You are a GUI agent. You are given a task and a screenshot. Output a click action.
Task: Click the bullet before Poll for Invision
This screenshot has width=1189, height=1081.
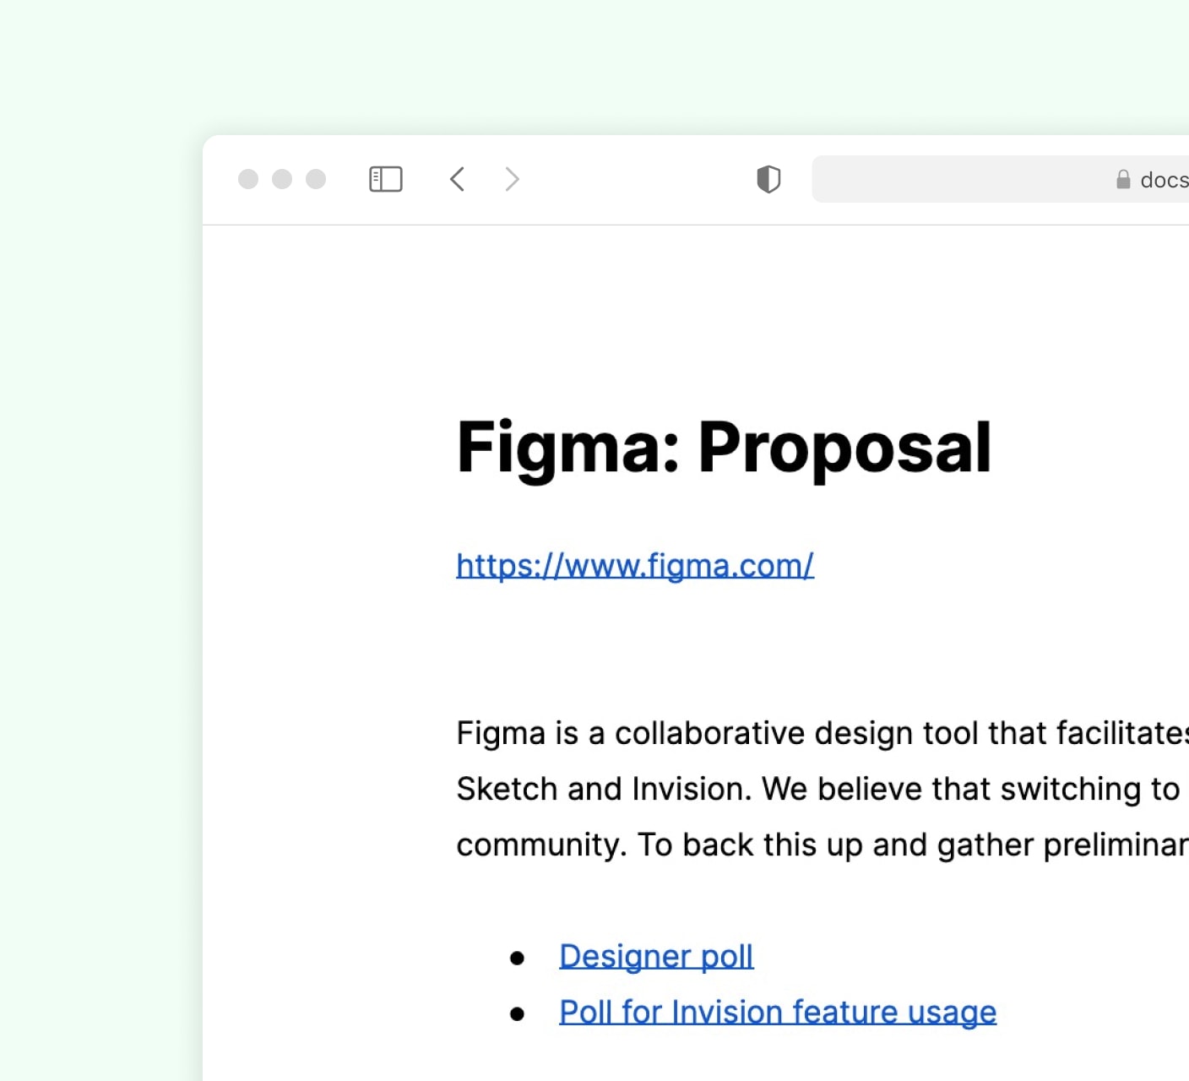pos(518,1013)
